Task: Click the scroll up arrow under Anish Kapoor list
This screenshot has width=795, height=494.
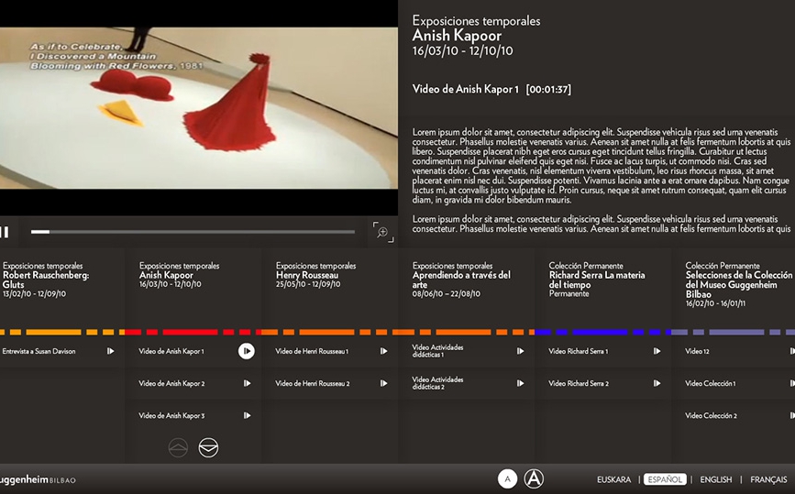Action: tap(178, 448)
